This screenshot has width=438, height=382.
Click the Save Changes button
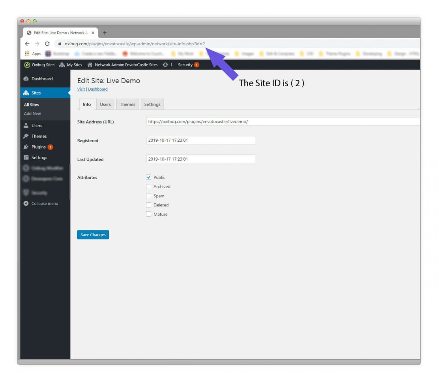[x=93, y=234]
